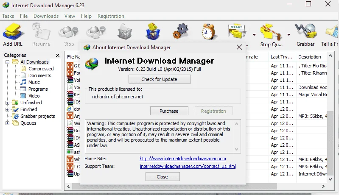Open Stop Queue dropdown arrow
Viewport: 339px width, 195px height.
289,35
